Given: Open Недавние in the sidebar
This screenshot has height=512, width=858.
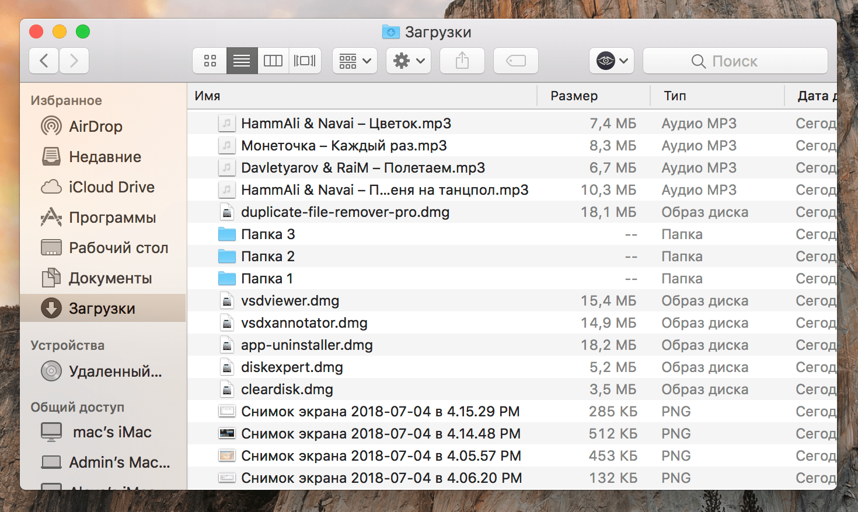Looking at the screenshot, I should pos(103,156).
